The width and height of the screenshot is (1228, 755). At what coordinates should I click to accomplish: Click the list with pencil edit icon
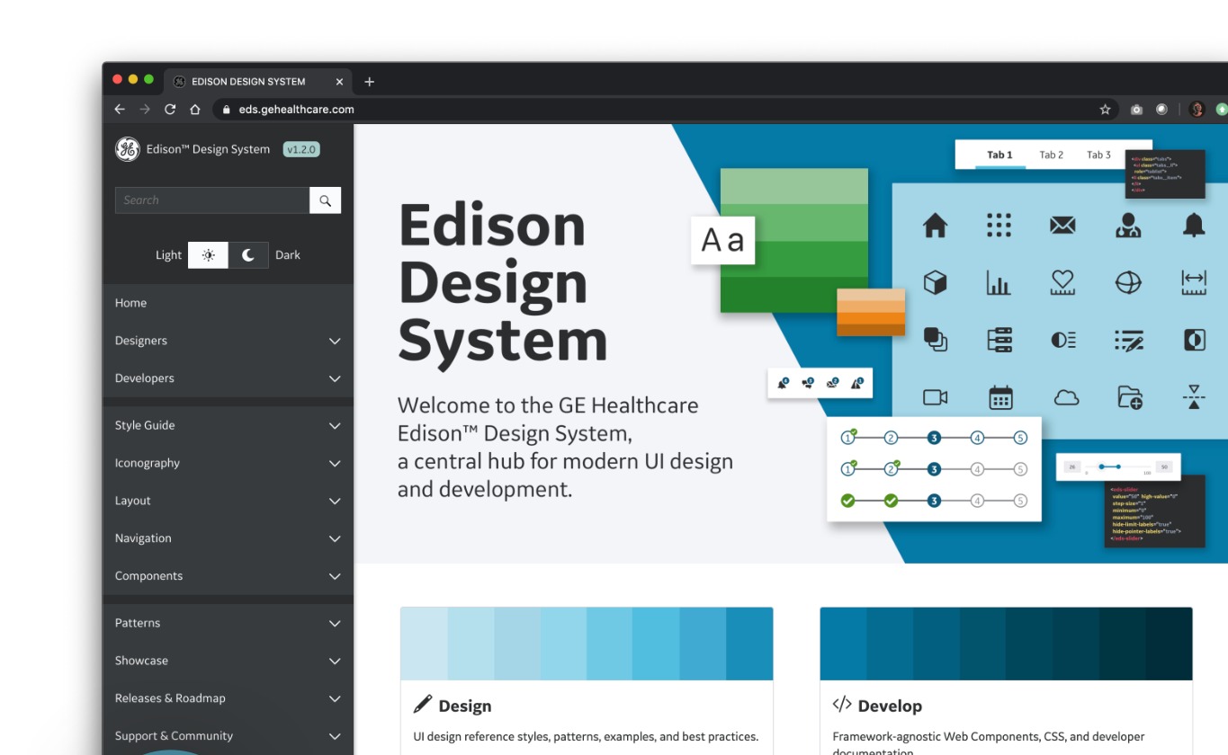pos(1128,341)
